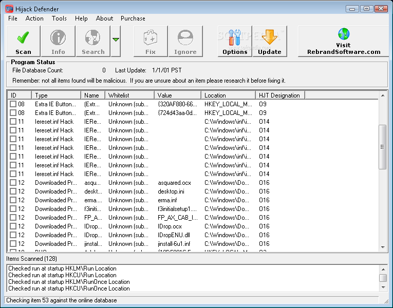Select the IDropENU.dll value cell
The image size is (393, 308).
(174, 235)
